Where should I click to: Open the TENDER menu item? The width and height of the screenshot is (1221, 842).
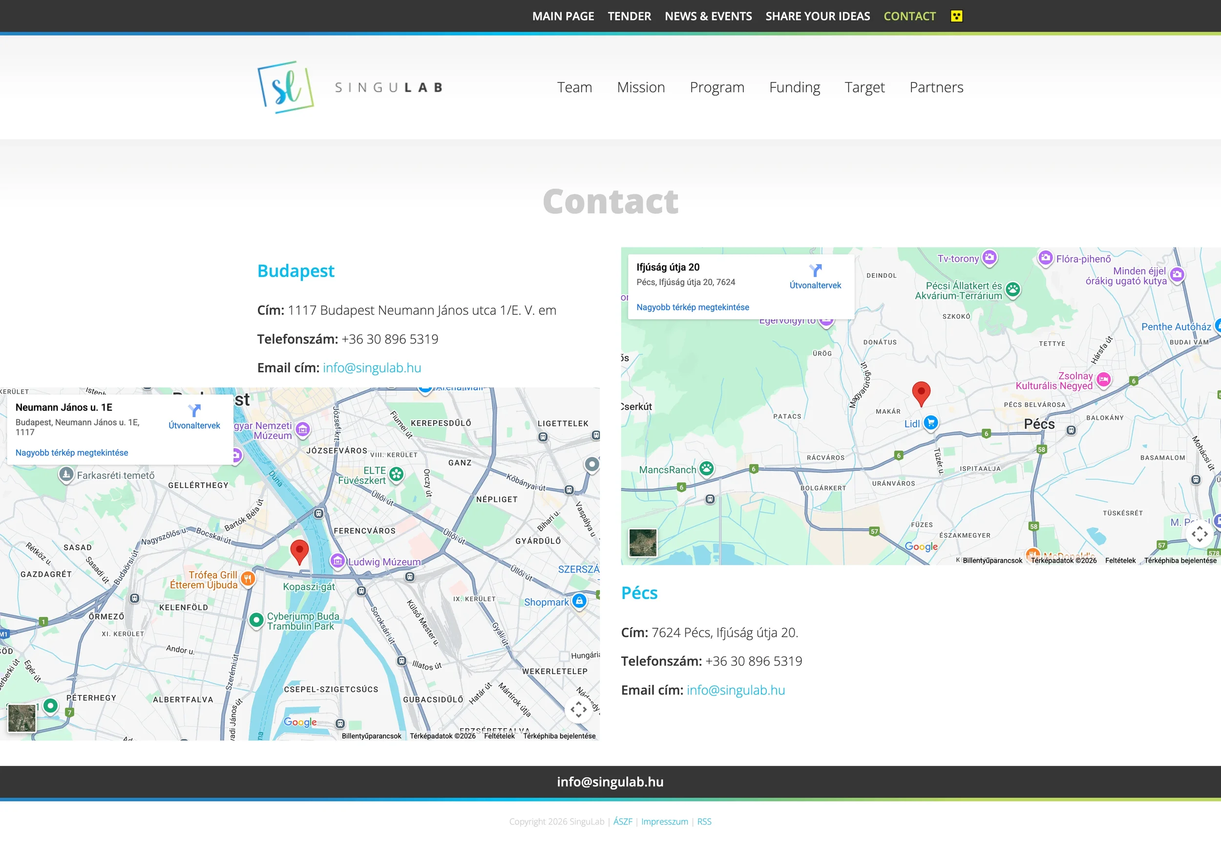629,16
